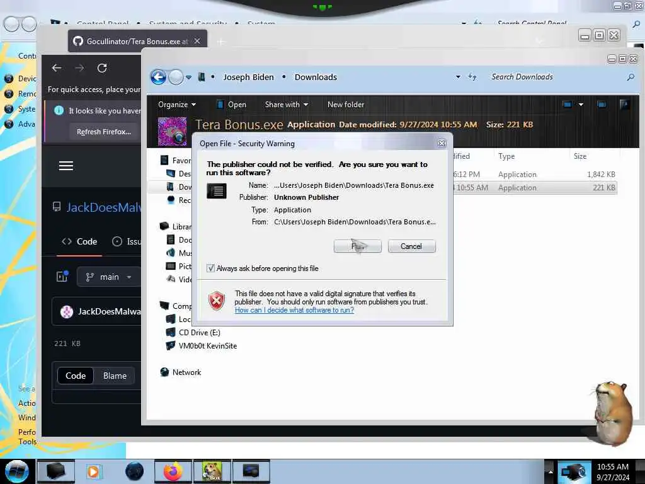
Task: Open the JackDoesMalw repository link
Action: tap(104, 207)
